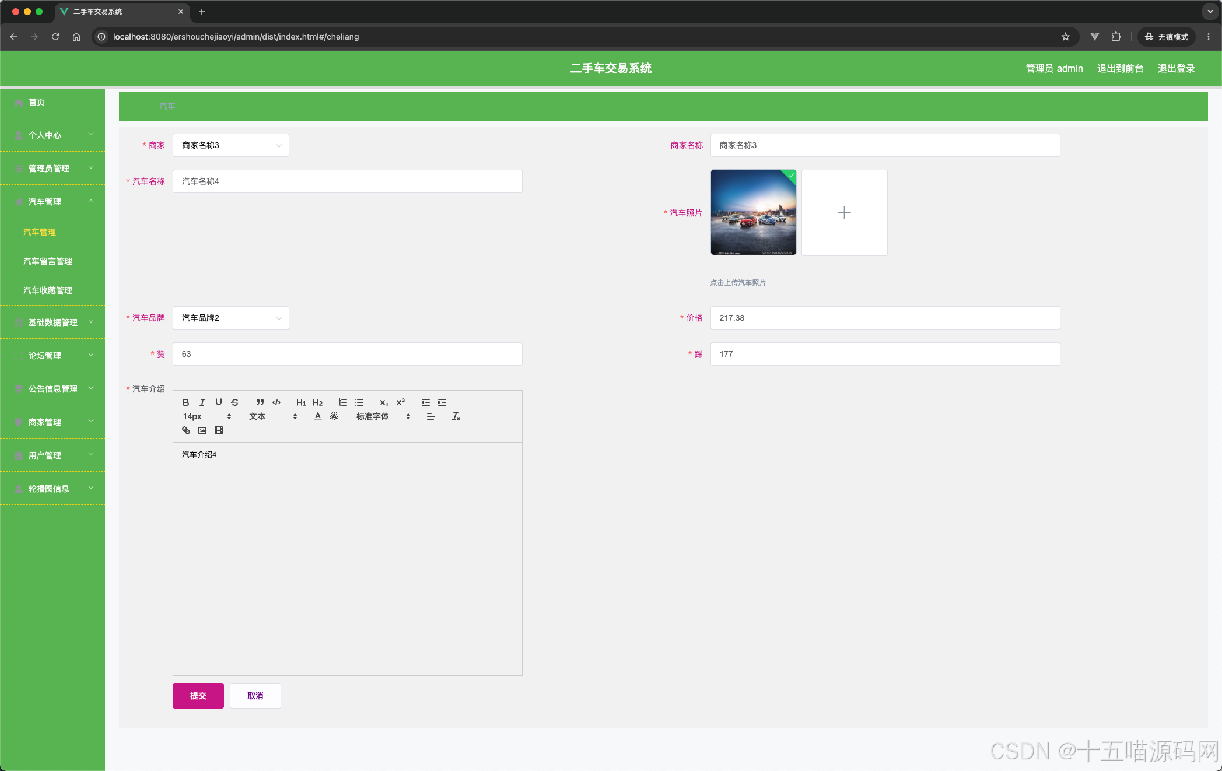Insert a bulleted list

coord(359,402)
